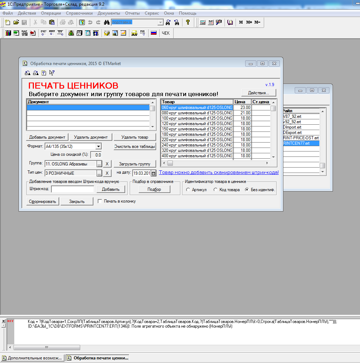Click the New document icon in the toolbar
Viewport: 360px width, 363px height.
[7, 22]
